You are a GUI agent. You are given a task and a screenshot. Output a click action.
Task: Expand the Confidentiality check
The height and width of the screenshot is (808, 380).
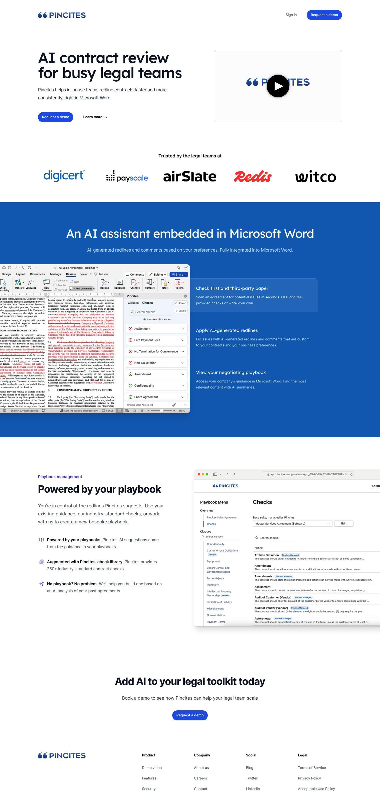click(157, 385)
